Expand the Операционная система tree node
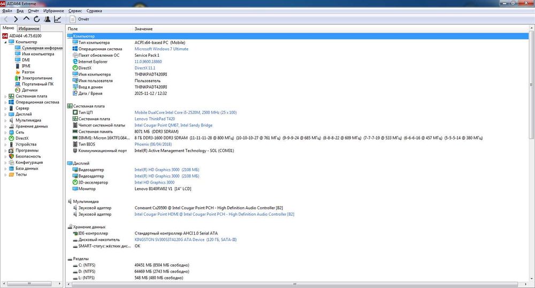The width and height of the screenshot is (535, 288). click(5, 102)
